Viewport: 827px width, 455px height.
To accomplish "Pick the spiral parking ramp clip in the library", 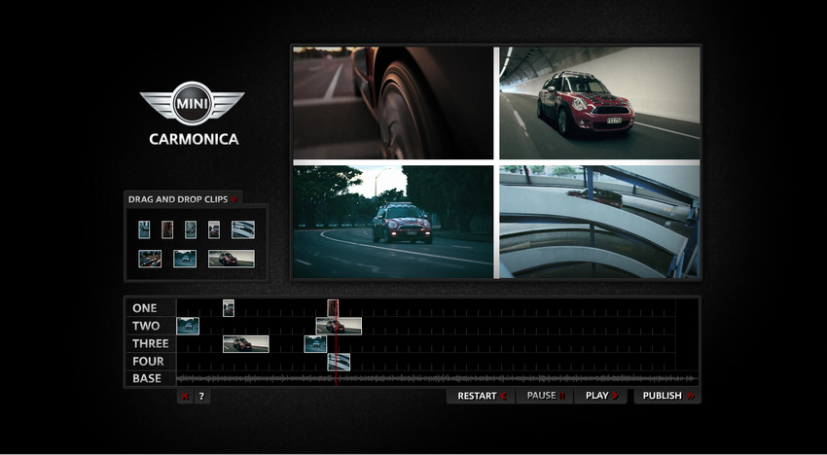I will [x=242, y=229].
